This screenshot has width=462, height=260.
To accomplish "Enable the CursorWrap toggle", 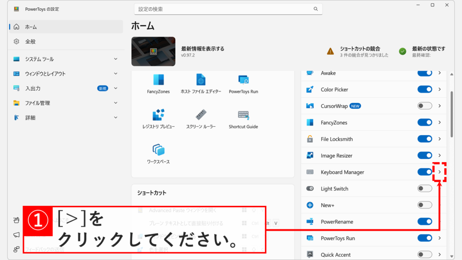I will click(424, 106).
